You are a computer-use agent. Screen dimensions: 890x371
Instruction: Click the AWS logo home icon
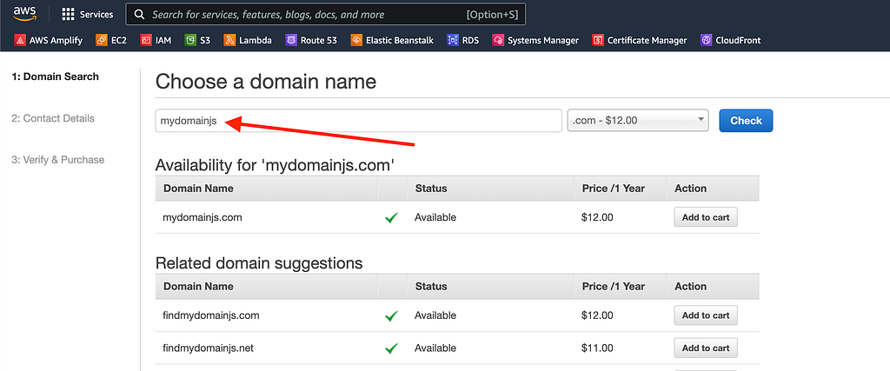pyautogui.click(x=24, y=13)
